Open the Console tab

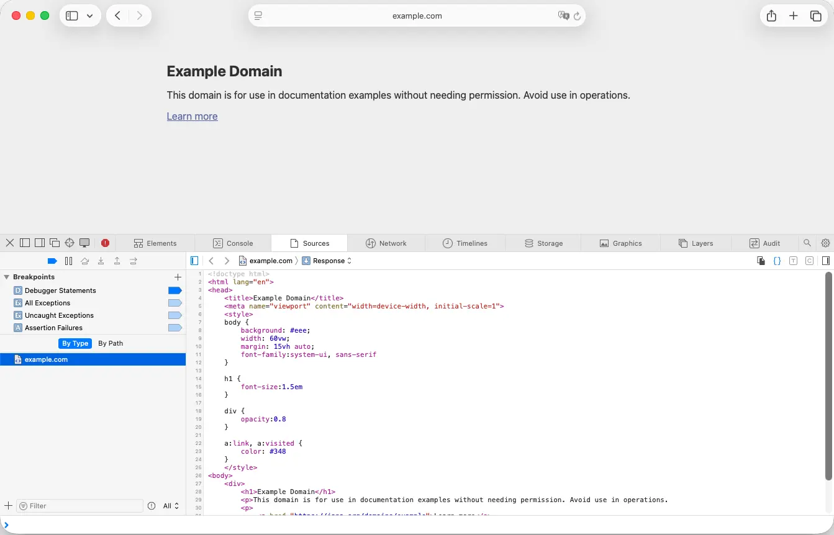(x=233, y=243)
